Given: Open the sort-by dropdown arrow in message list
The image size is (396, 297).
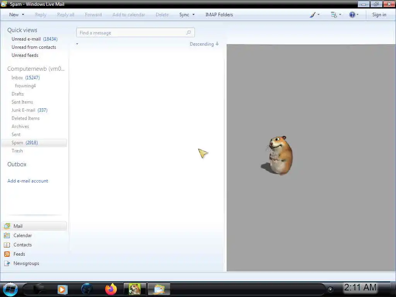Looking at the screenshot, I should click(x=77, y=44).
